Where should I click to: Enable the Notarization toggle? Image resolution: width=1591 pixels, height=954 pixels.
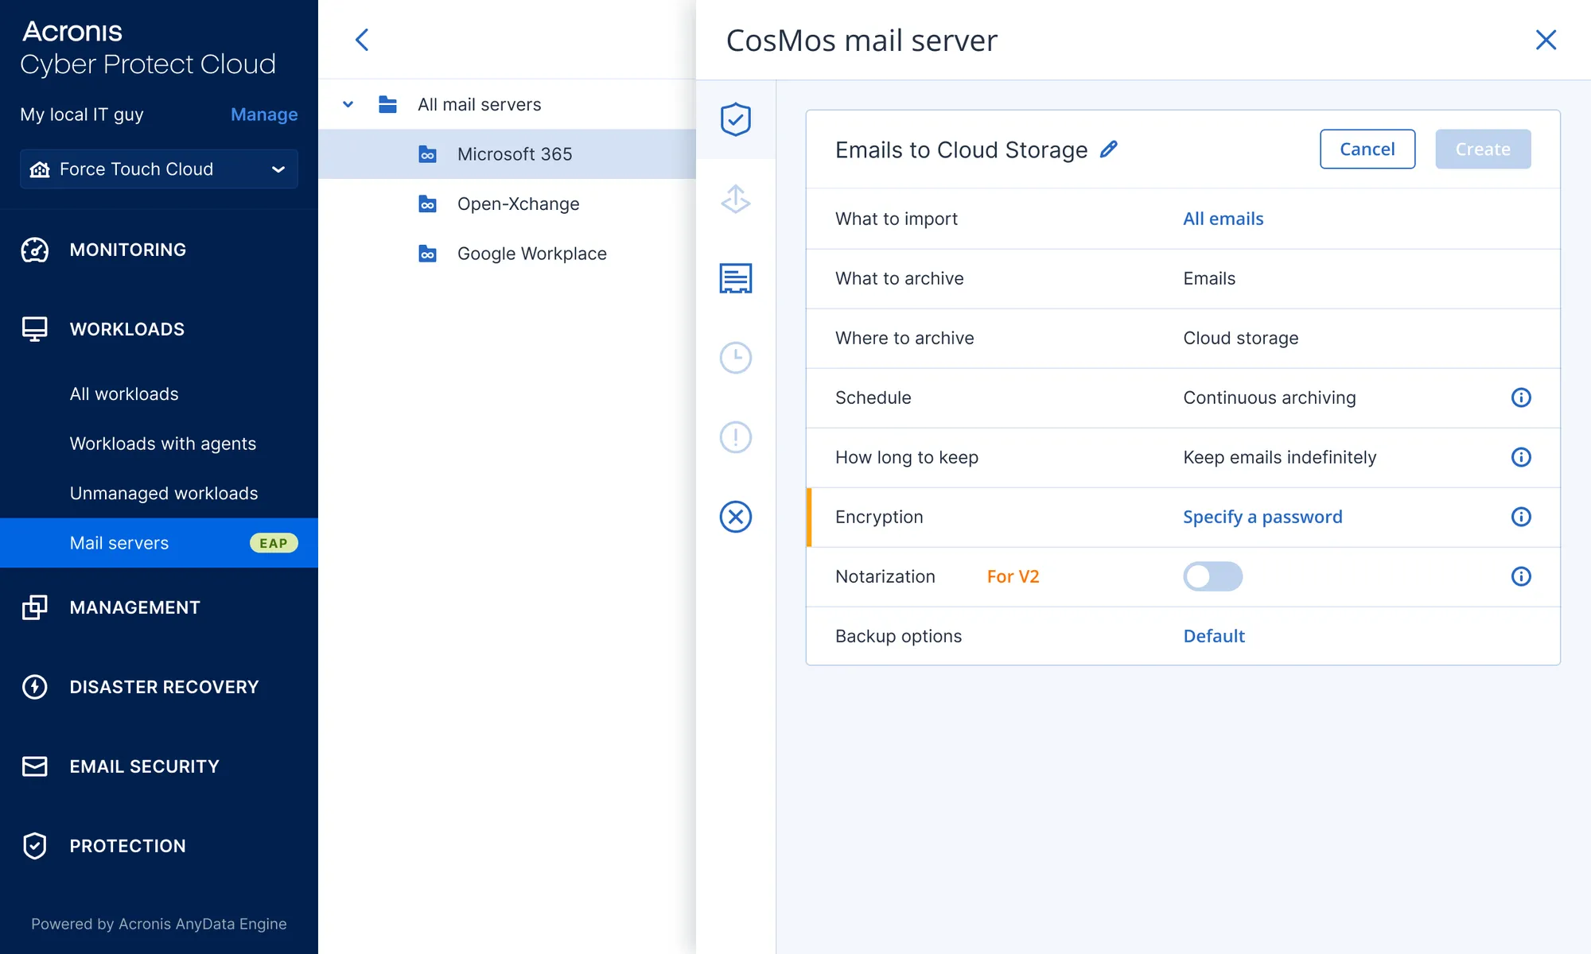click(1212, 576)
